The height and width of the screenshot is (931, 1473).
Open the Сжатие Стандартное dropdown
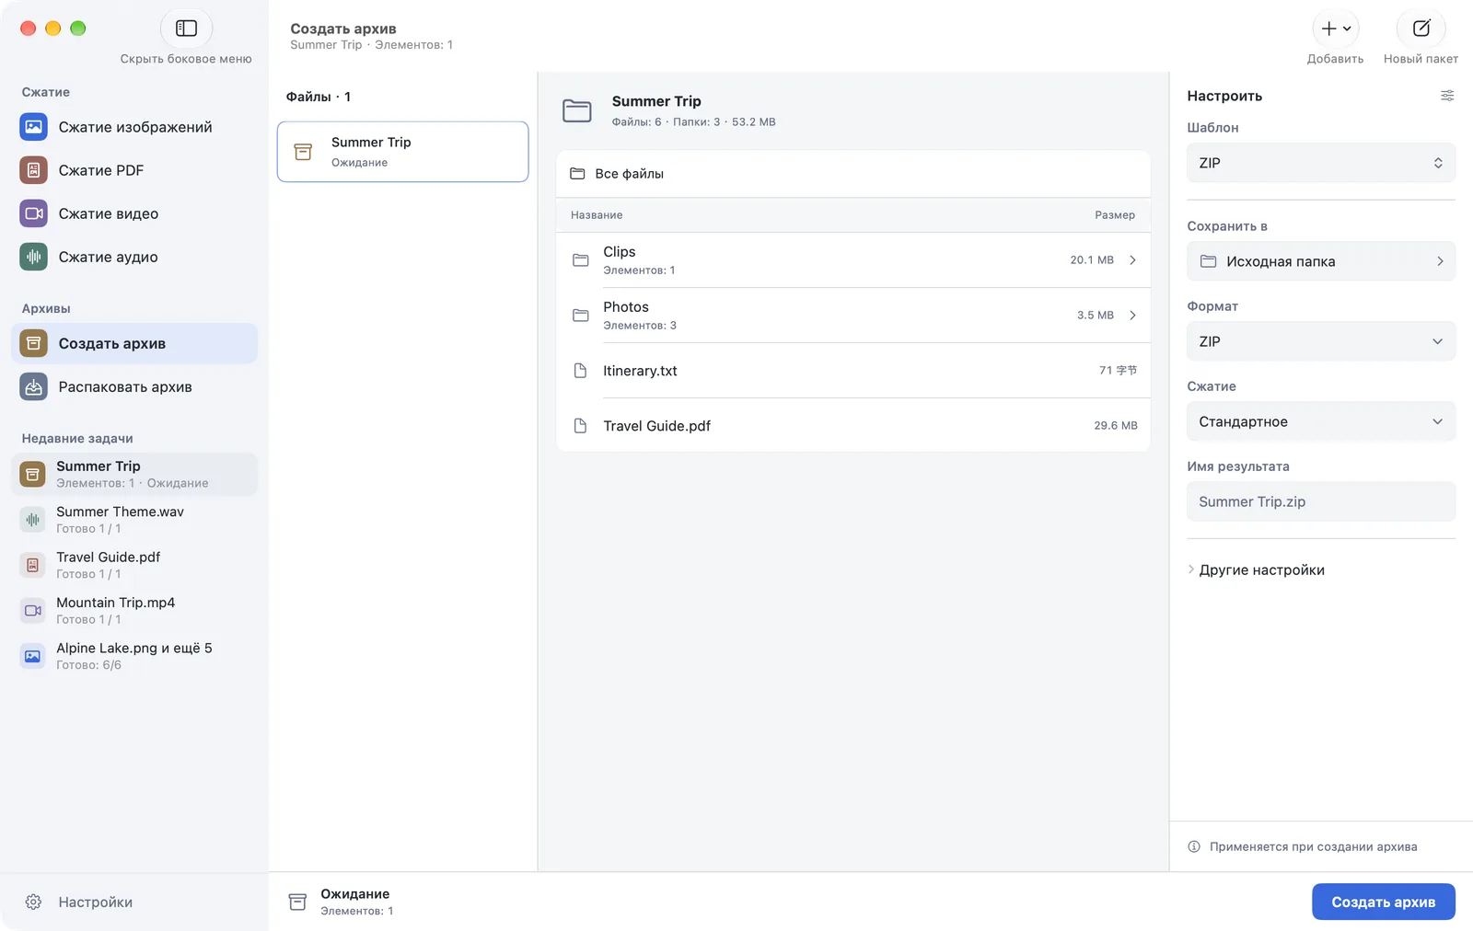click(x=1321, y=421)
